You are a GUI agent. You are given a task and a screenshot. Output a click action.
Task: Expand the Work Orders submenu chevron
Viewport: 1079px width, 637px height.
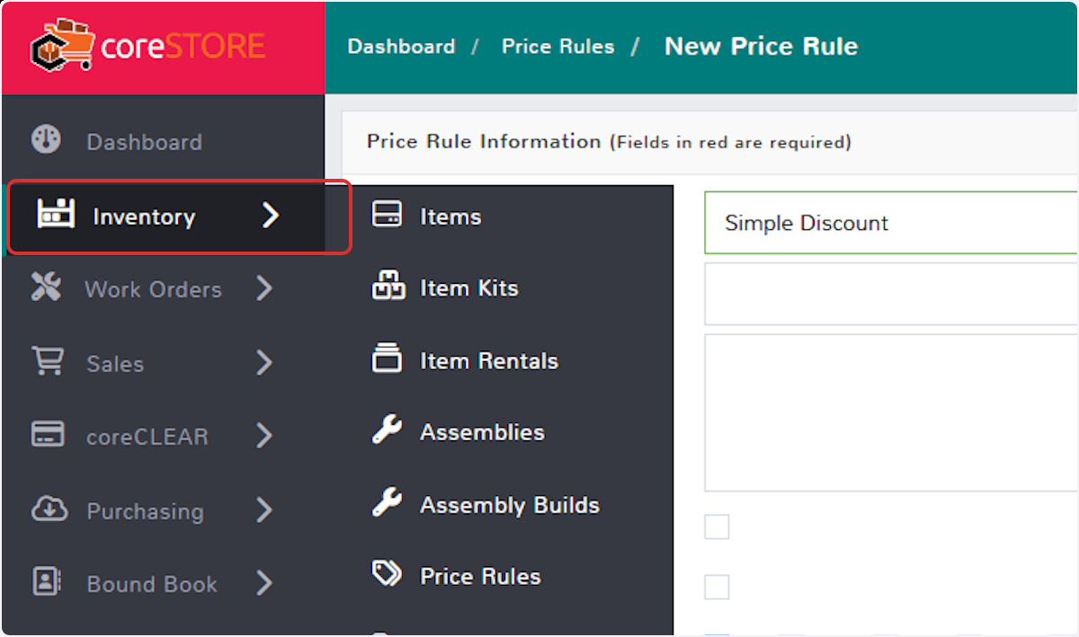pyautogui.click(x=263, y=288)
